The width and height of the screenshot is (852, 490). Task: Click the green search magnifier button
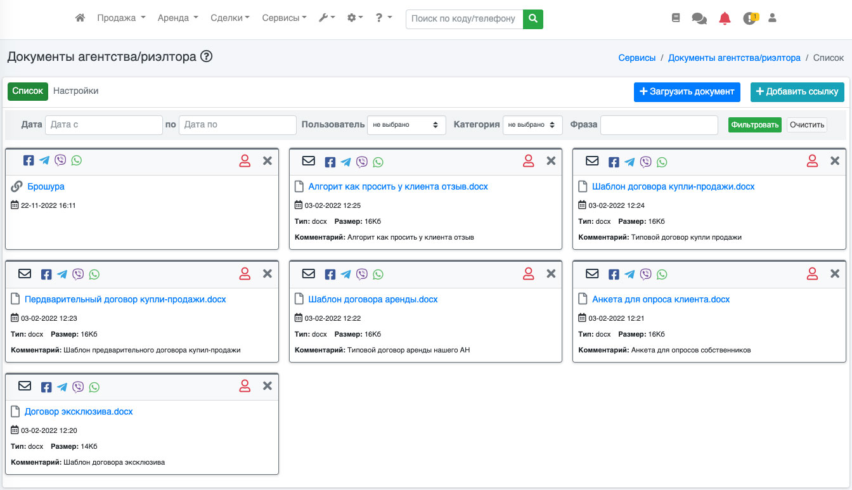click(533, 19)
